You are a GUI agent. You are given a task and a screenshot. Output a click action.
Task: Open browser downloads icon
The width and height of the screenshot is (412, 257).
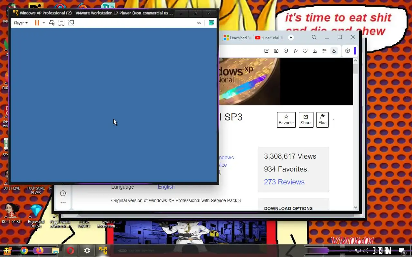pos(315,51)
